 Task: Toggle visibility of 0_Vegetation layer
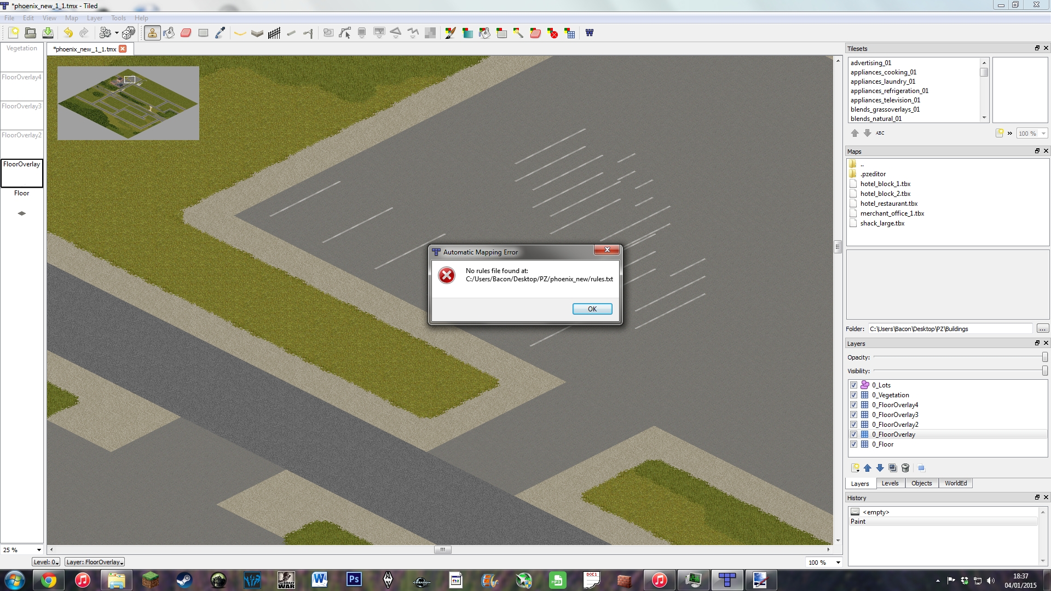[853, 395]
